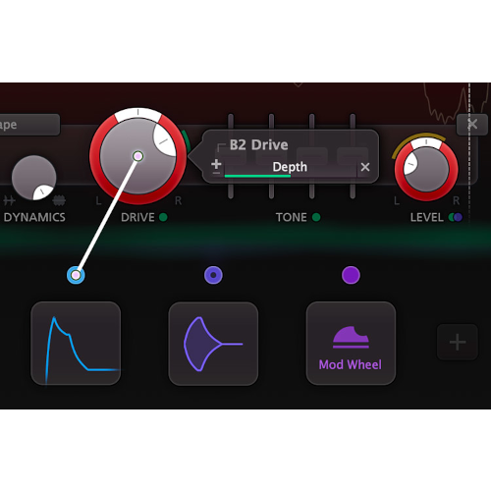
Task: Remove the B2 Drive modulation with X
Action: pos(365,167)
